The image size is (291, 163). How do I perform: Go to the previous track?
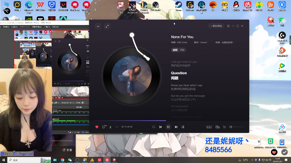(x=160, y=127)
